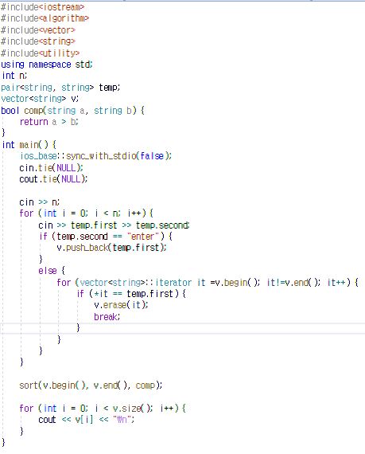Click the v.push_back(temp.first) call
365x454 pixels.
pos(111,248)
